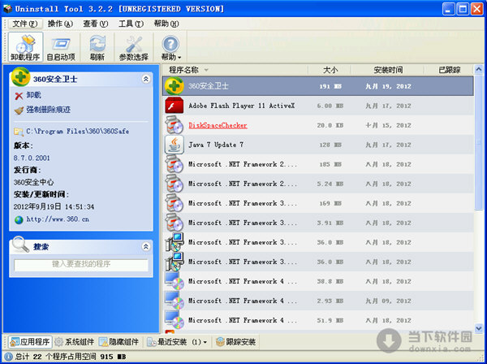Click the vertical scrollbar thumb of the list
This screenshot has width=487, height=364.
479,143
